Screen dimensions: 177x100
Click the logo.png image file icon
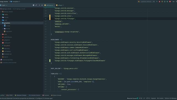pyautogui.click(x=3, y=48)
